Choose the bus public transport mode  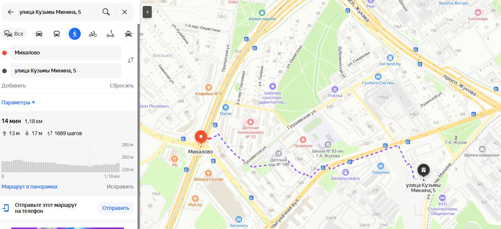point(57,34)
